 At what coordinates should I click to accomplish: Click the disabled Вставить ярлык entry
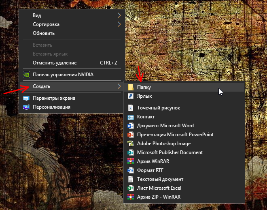tap(72, 54)
